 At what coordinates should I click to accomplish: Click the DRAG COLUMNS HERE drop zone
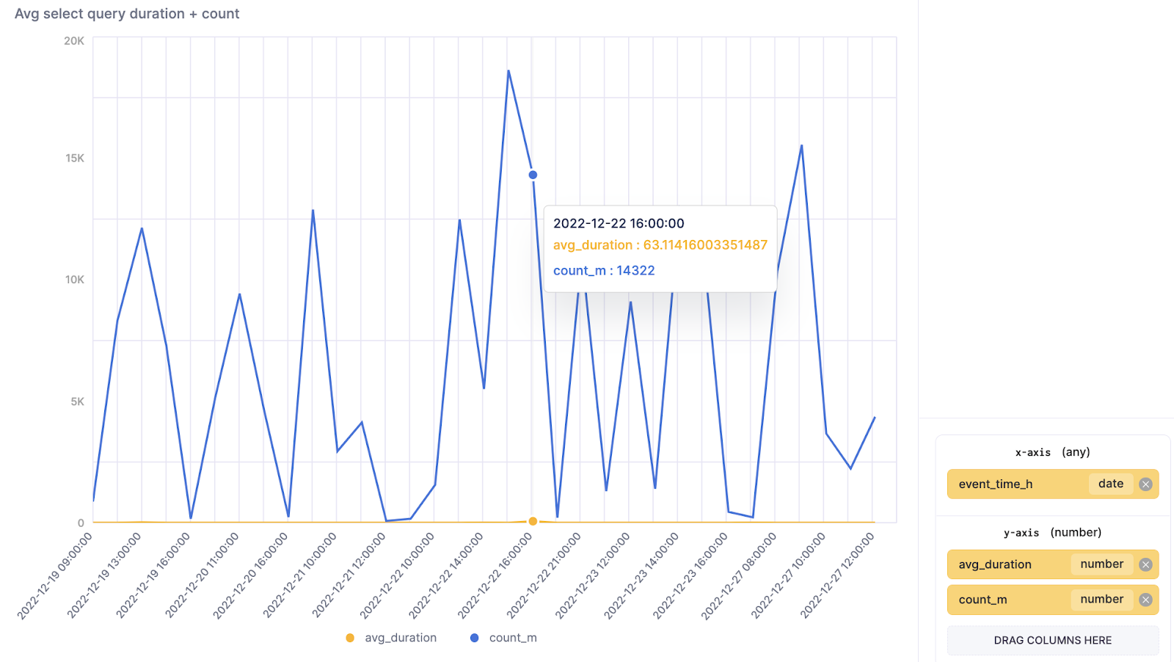(1052, 639)
